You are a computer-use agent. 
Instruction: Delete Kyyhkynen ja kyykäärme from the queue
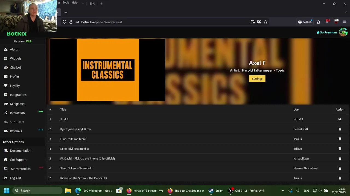340,129
